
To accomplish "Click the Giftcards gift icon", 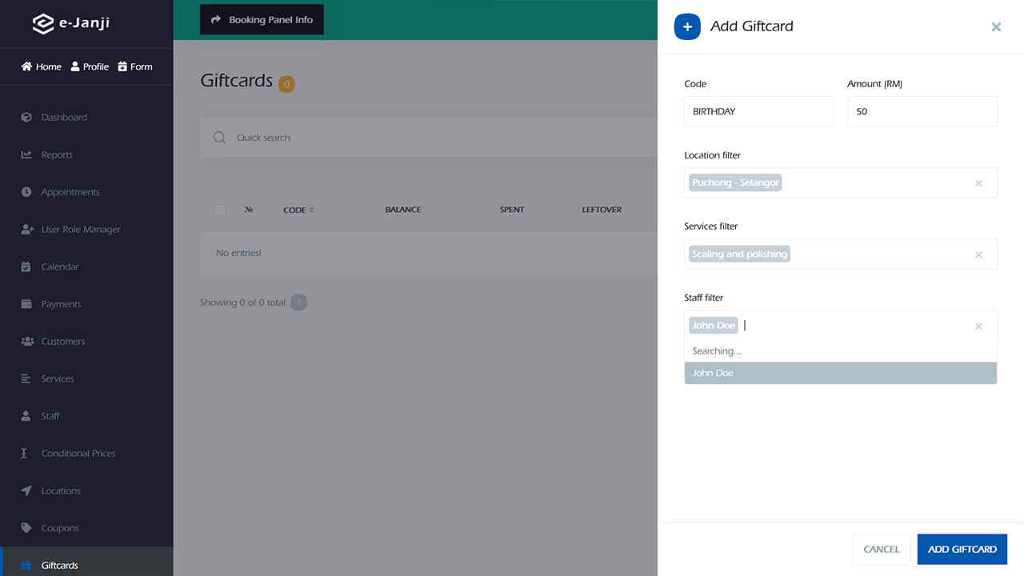I will point(26,566).
